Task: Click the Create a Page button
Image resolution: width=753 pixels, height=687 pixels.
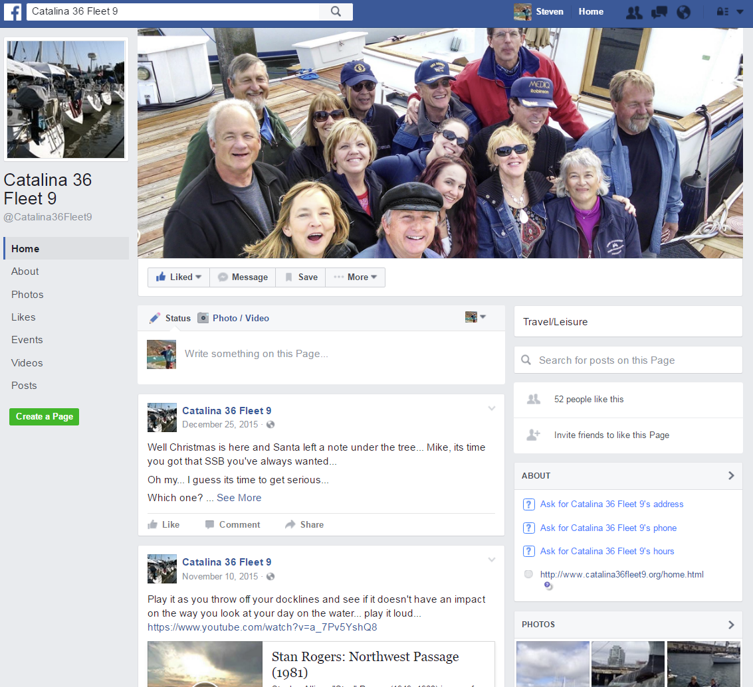Action: pos(44,416)
